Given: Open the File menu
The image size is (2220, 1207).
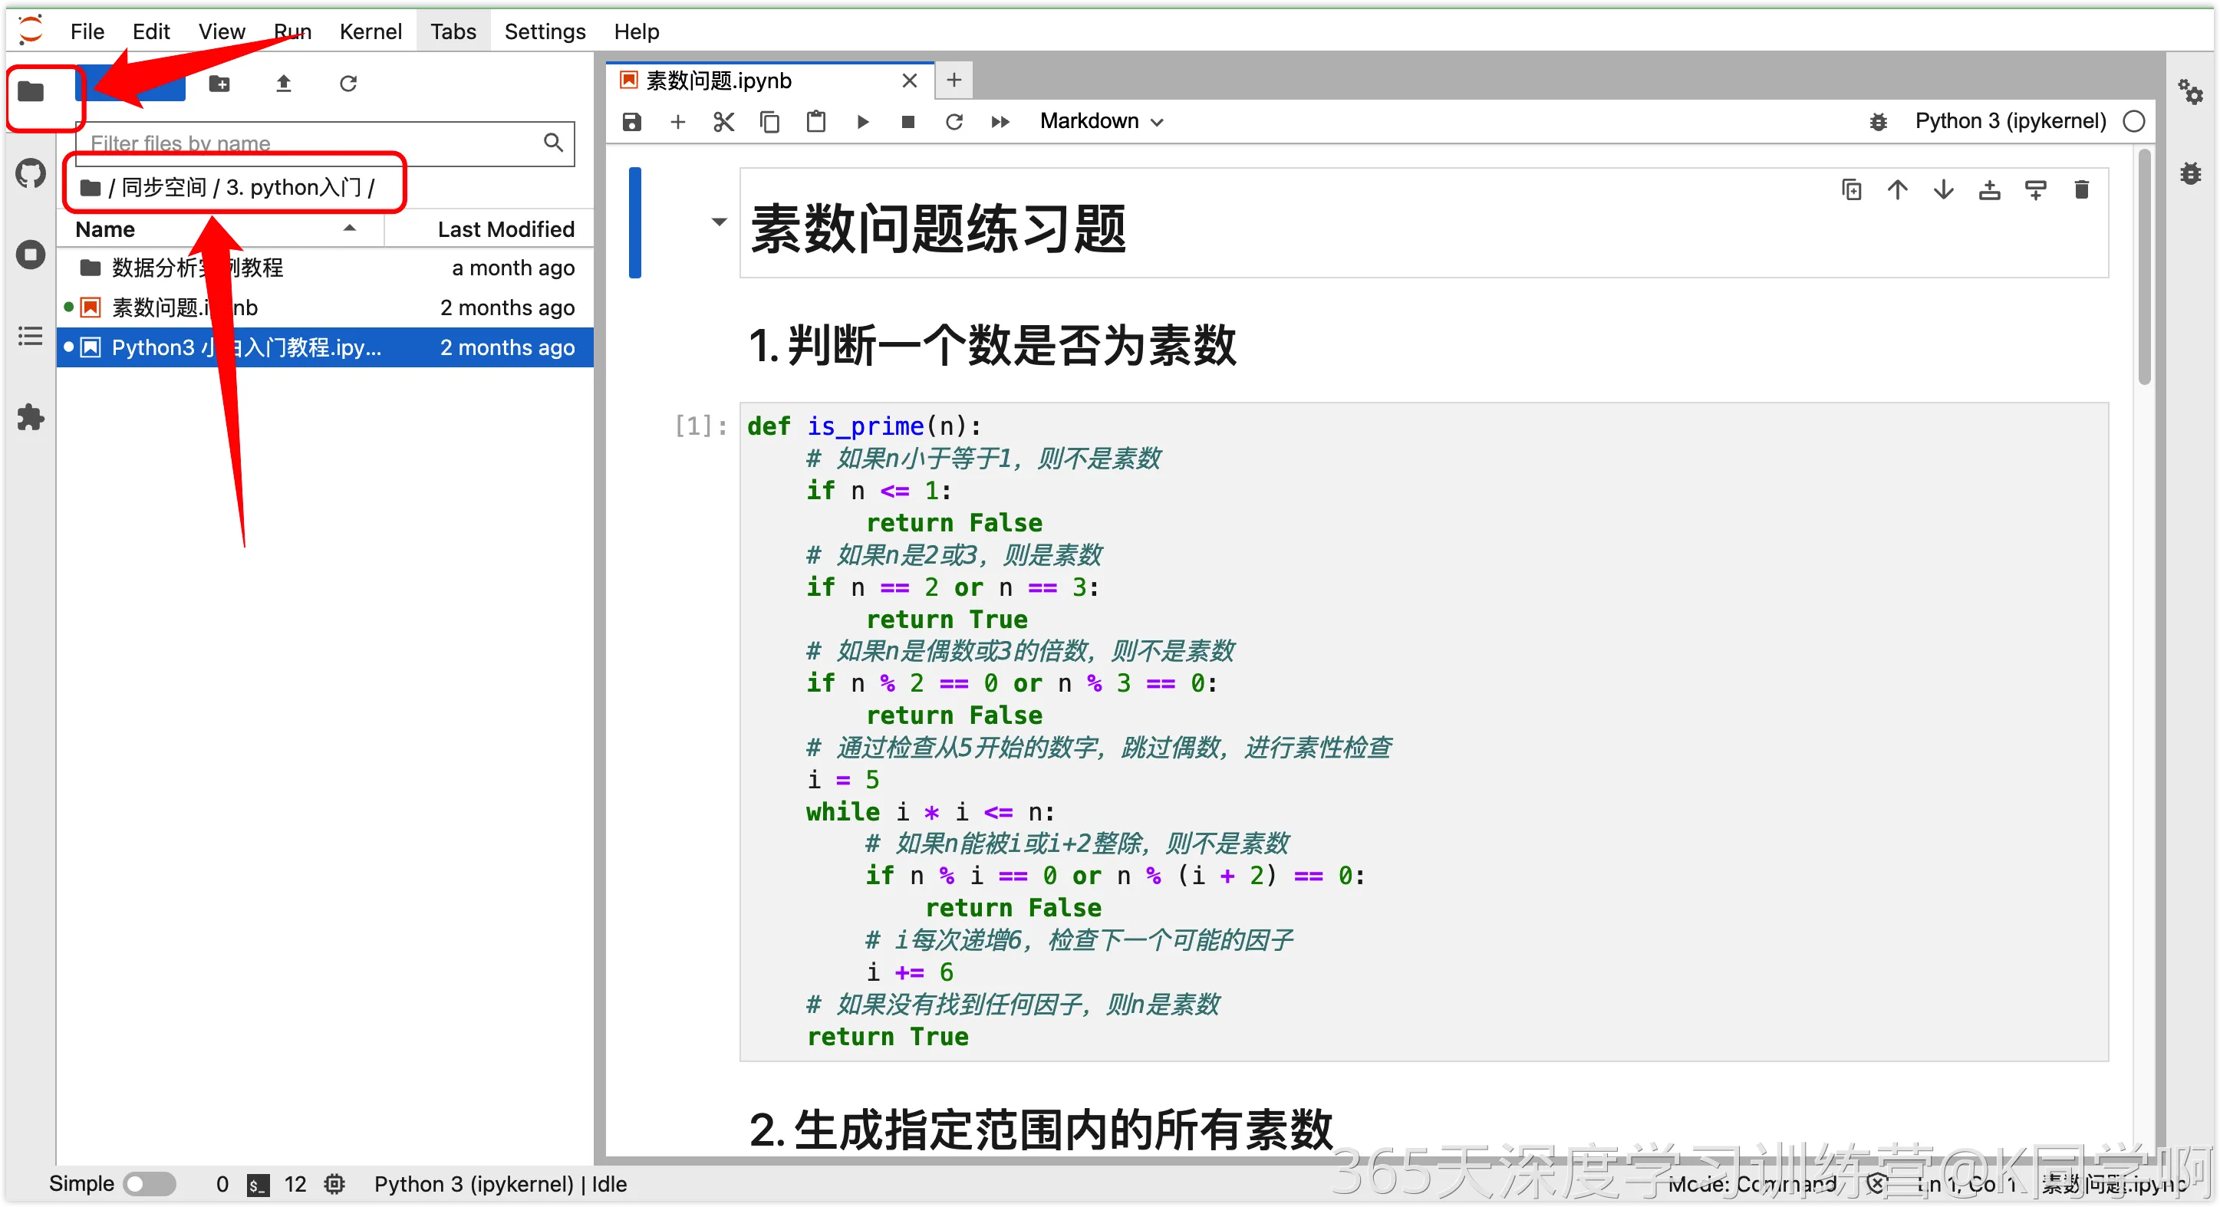Looking at the screenshot, I should (87, 32).
